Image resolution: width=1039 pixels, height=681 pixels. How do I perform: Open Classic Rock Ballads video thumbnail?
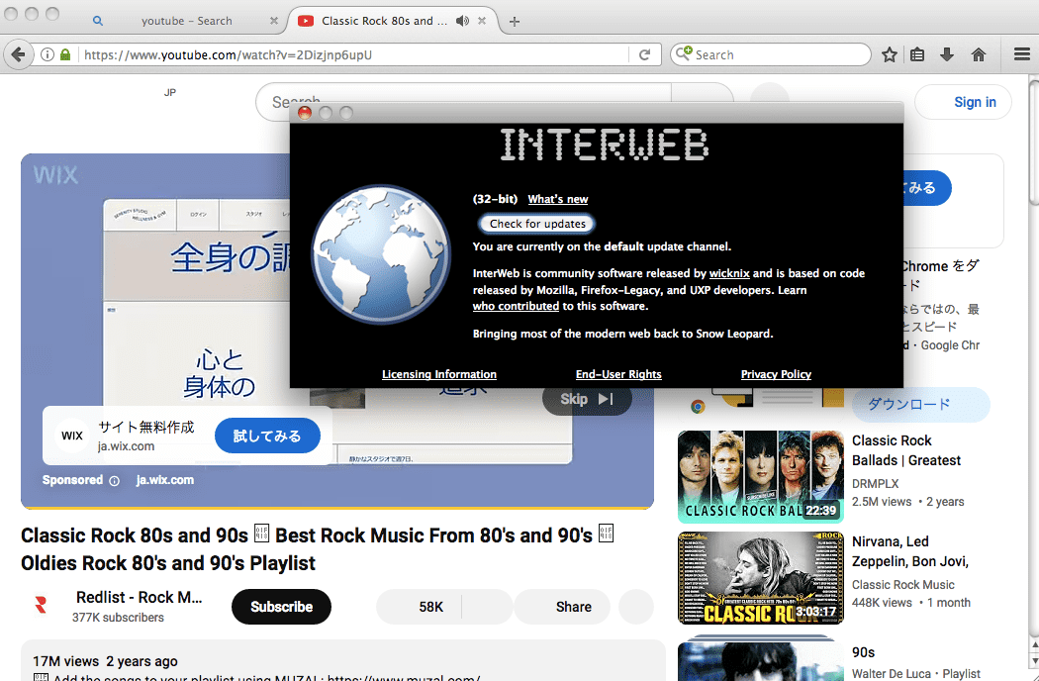[x=761, y=477]
